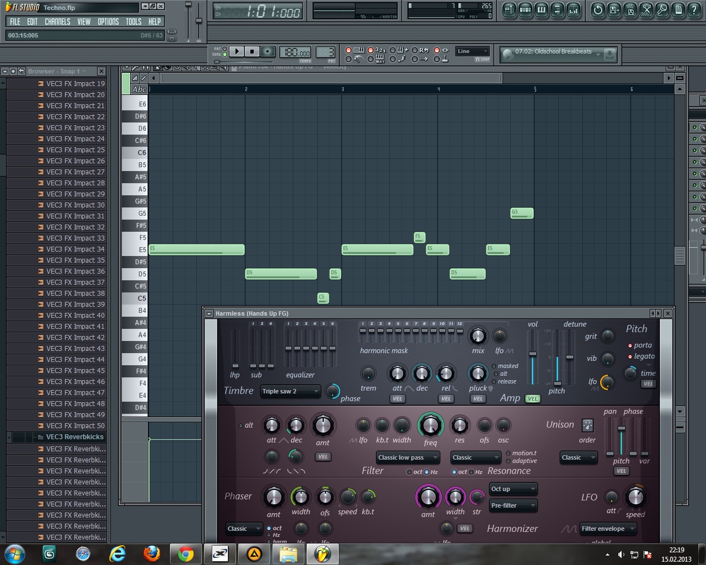Click the render to audio file icon
Viewport: 706px width, 565px height.
(x=630, y=9)
